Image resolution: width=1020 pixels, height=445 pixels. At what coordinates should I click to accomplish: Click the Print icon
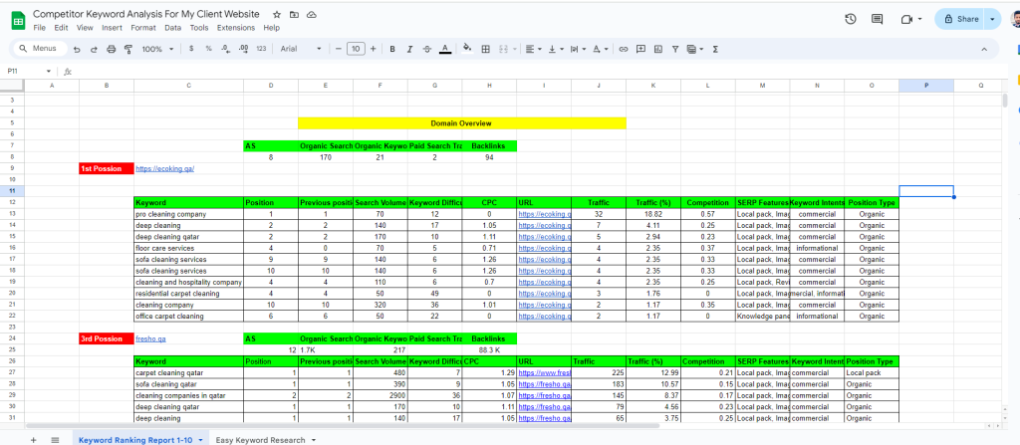112,48
